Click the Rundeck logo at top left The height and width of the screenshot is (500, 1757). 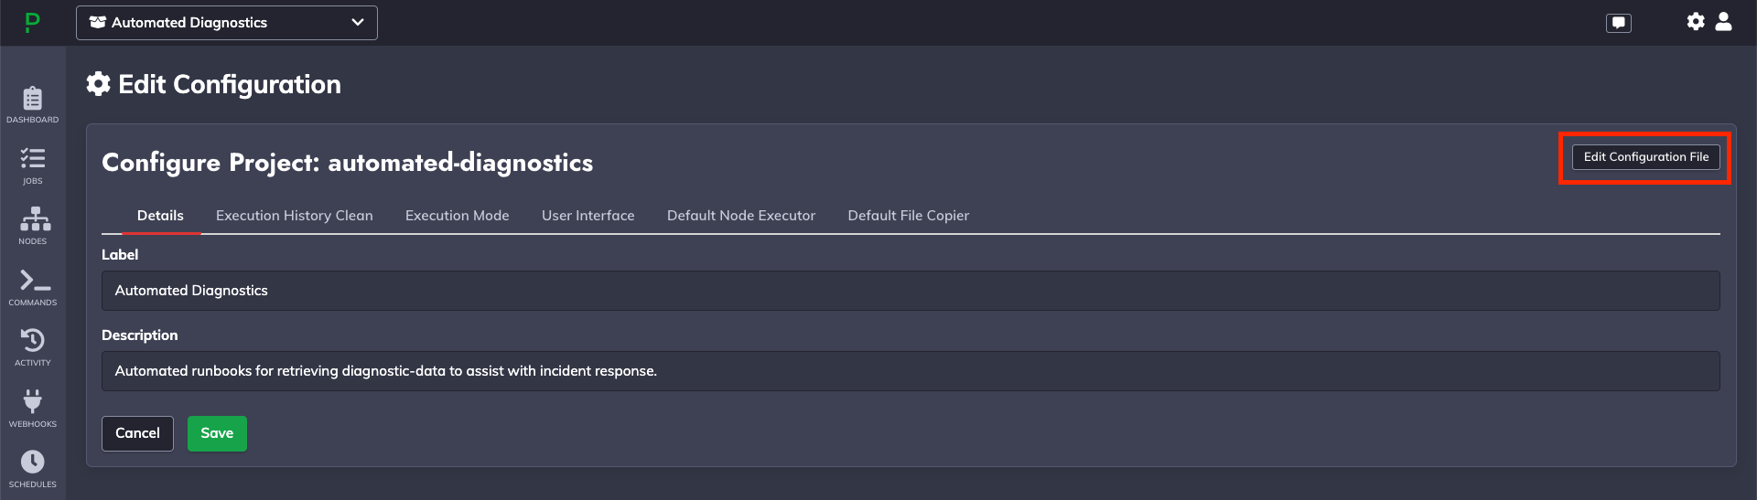(x=32, y=23)
